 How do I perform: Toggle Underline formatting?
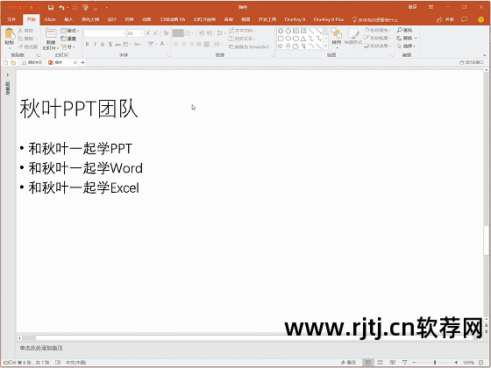pos(103,45)
